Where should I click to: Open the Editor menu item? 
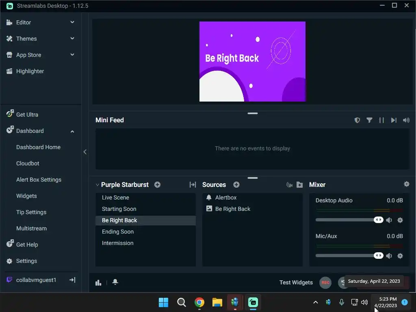pos(24,22)
